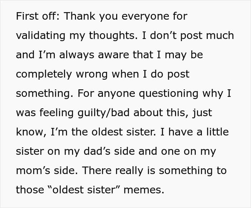Click the quoted phrase "oldest sister"
This screenshot has width=251, height=208.
pyautogui.click(x=85, y=190)
